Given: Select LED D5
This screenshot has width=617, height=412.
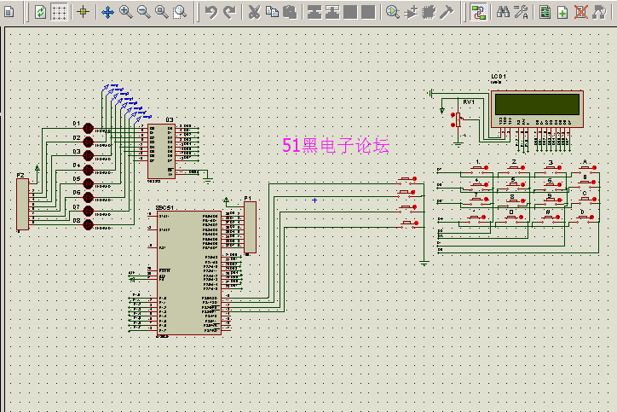Looking at the screenshot, I should click(88, 183).
